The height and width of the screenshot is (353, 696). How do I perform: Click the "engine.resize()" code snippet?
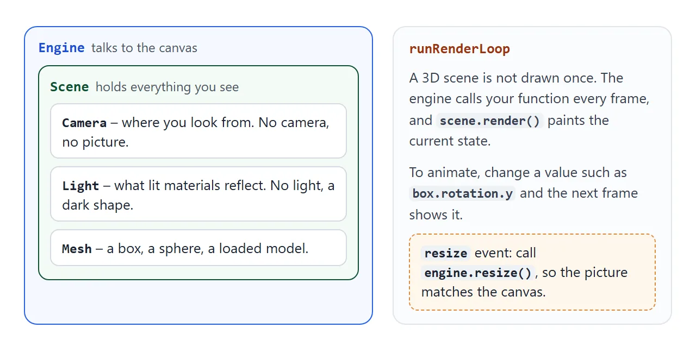point(478,273)
